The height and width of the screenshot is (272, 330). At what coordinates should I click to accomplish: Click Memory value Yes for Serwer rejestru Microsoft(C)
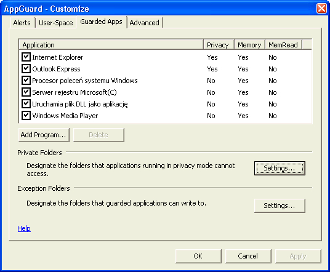[x=243, y=92]
